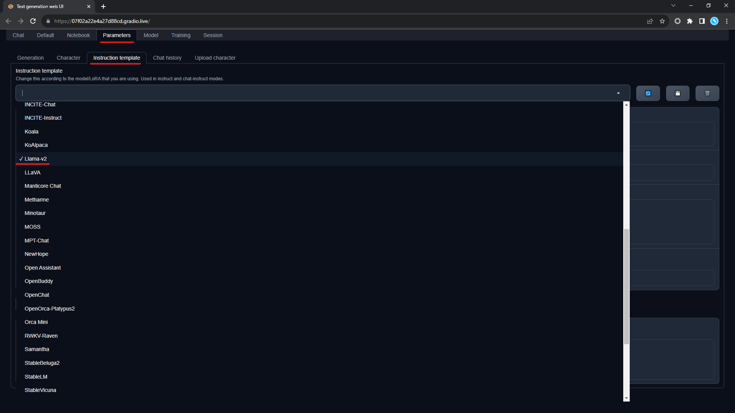Open a new browser tab
This screenshot has width=735, height=413.
(103, 7)
